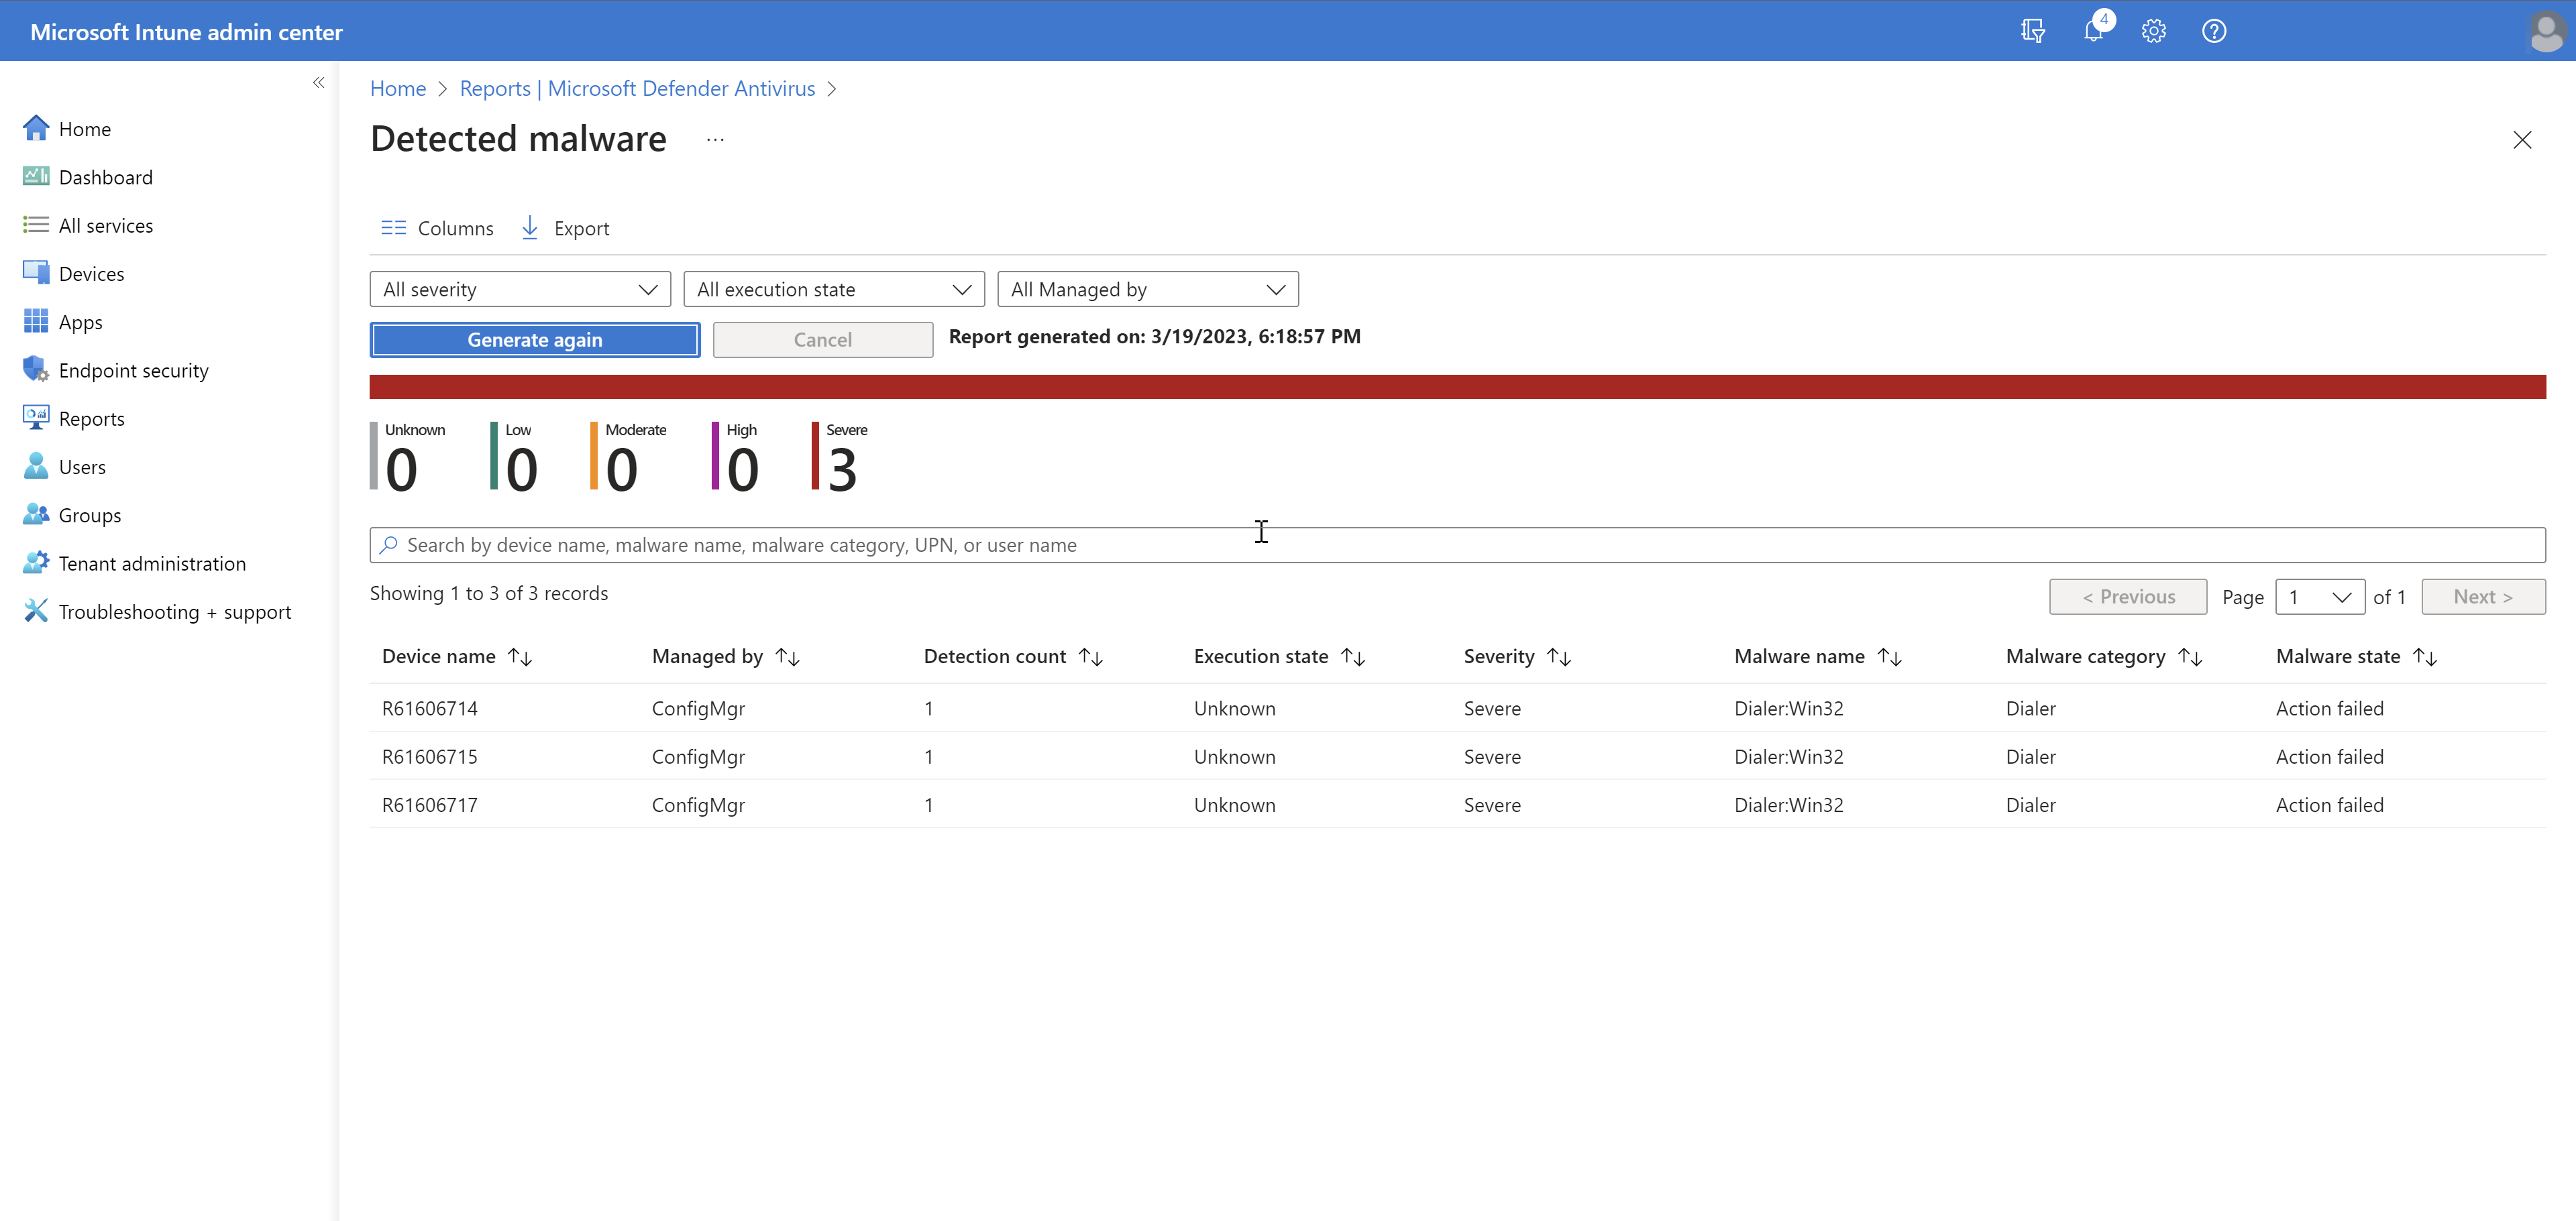
Task: Open the All execution state dropdown
Action: click(833, 289)
